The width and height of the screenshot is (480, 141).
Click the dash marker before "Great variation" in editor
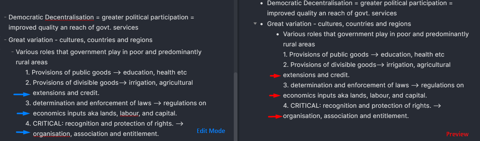[5, 40]
